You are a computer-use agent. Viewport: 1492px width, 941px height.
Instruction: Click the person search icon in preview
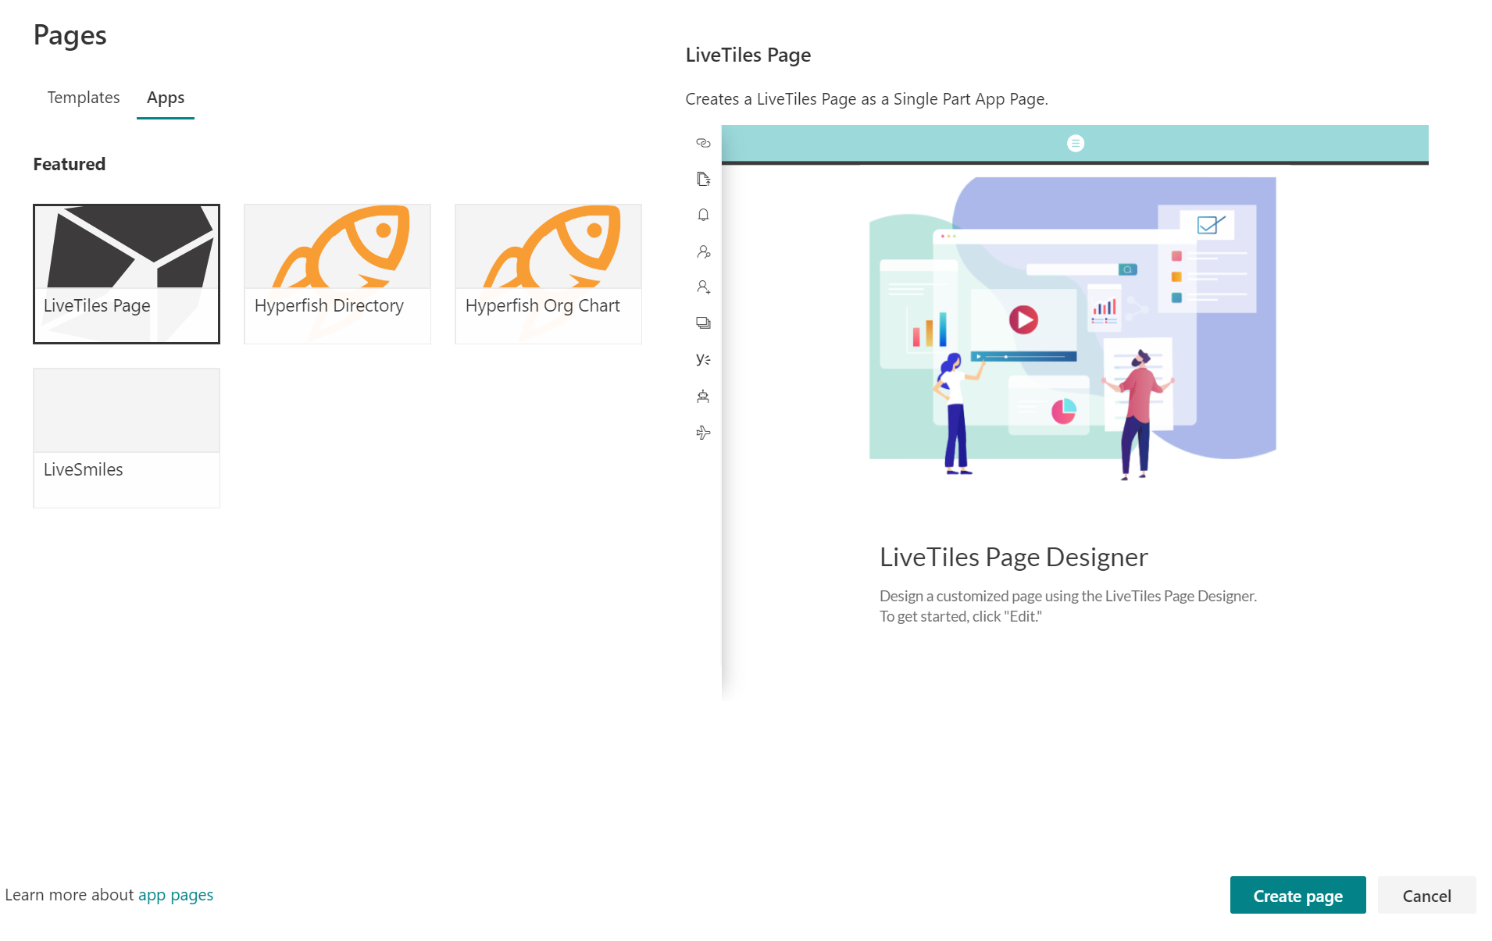[x=703, y=251]
